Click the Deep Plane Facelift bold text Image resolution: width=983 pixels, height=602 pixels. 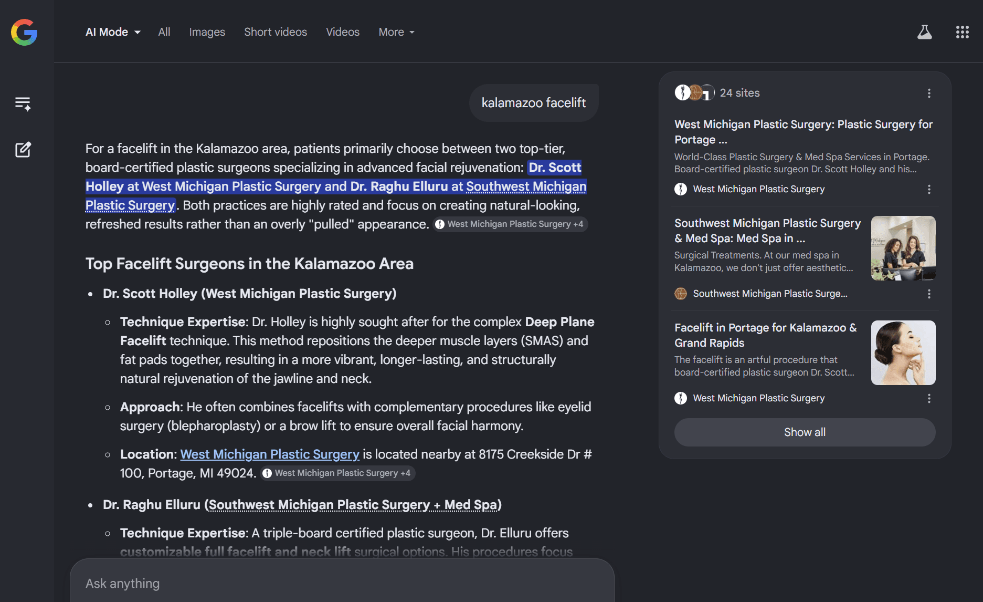coord(357,331)
